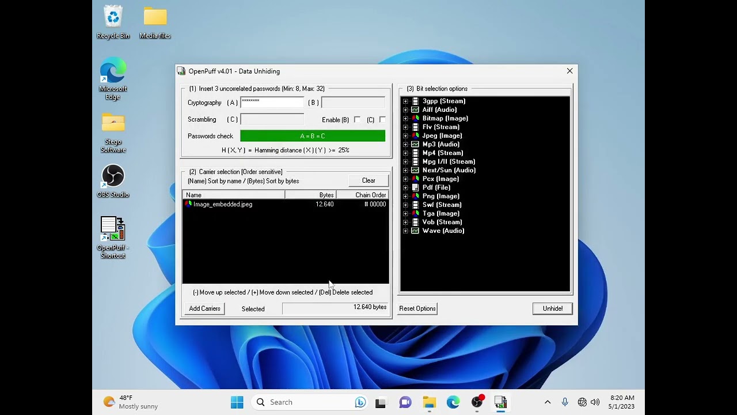The height and width of the screenshot is (415, 737).
Task: Tick the Enable (C) password checkbox
Action: [382, 119]
